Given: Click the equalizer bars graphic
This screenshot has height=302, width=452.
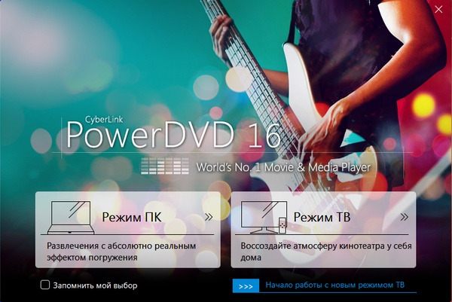Looking at the screenshot, I should click(x=165, y=166).
